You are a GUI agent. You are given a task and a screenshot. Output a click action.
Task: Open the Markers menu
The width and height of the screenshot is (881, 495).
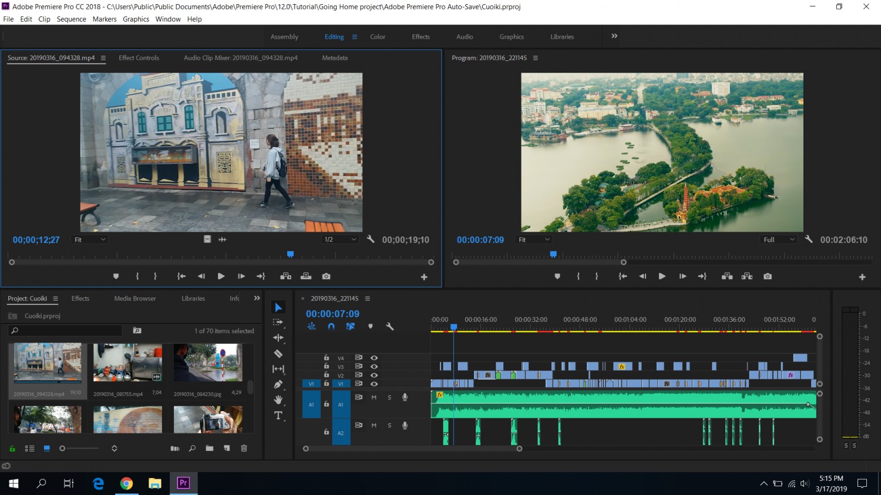105,19
